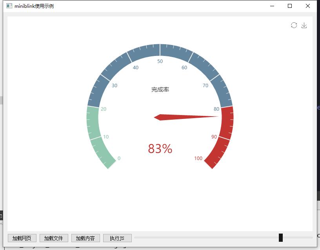
Task: Click the 83% value readout
Action: click(160, 149)
